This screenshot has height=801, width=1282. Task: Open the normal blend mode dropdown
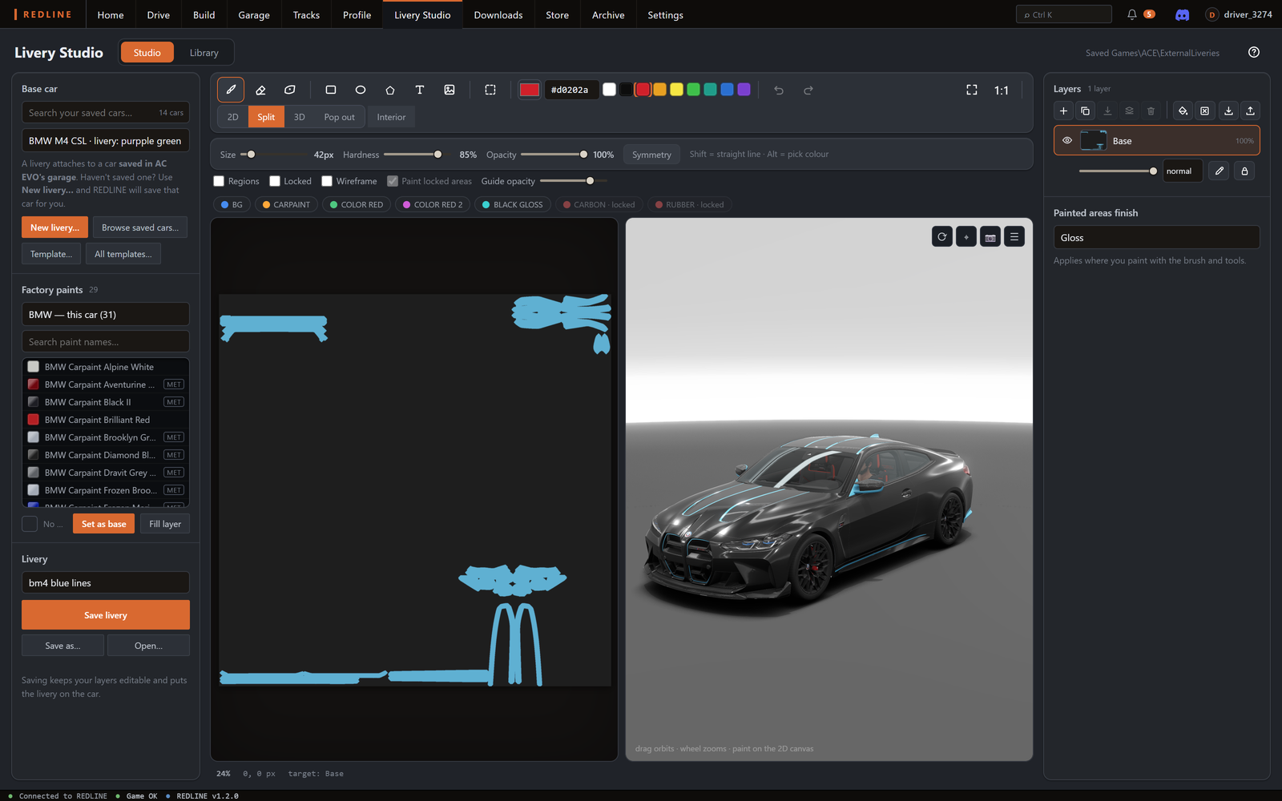1183,171
